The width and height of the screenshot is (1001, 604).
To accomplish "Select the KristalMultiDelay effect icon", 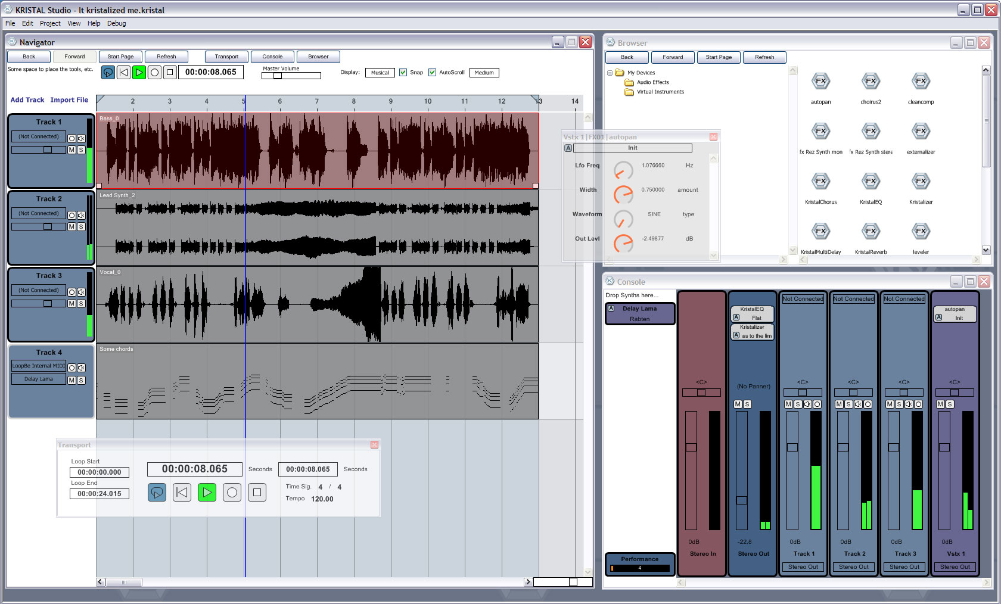I will 820,232.
